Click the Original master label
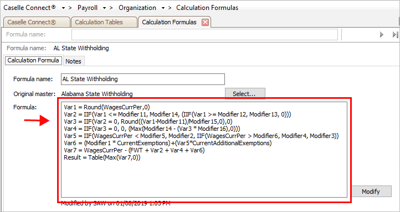 point(34,94)
